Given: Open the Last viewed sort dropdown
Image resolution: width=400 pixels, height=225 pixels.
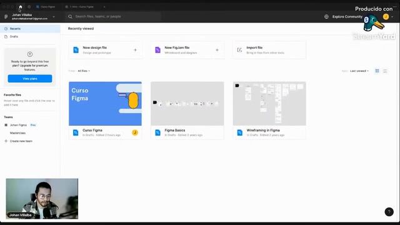Looking at the screenshot, I should point(359,71).
